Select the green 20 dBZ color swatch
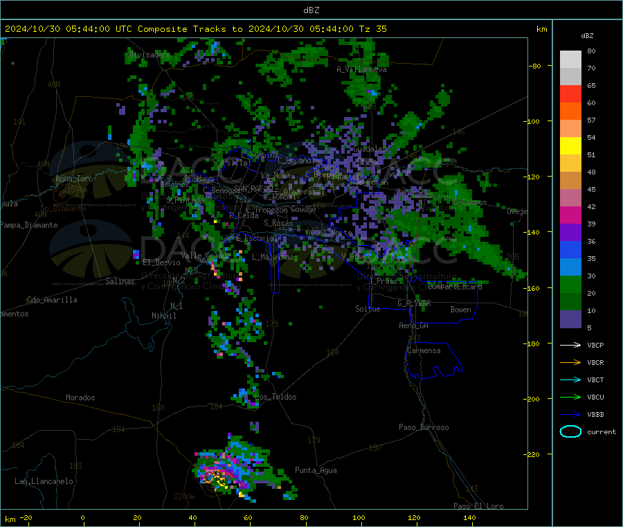The height and width of the screenshot is (527, 623). (570, 284)
